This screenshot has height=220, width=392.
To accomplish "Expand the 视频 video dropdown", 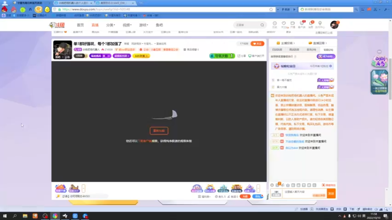I will (x=127, y=25).
